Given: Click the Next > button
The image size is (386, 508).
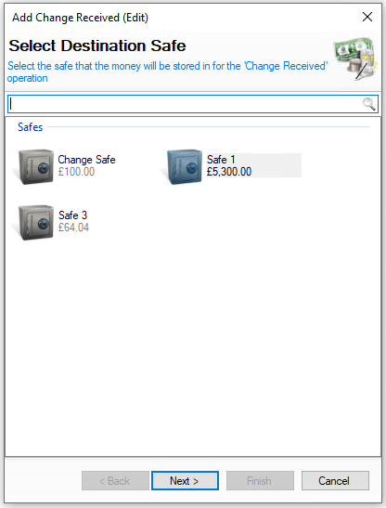Looking at the screenshot, I should coord(185,480).
